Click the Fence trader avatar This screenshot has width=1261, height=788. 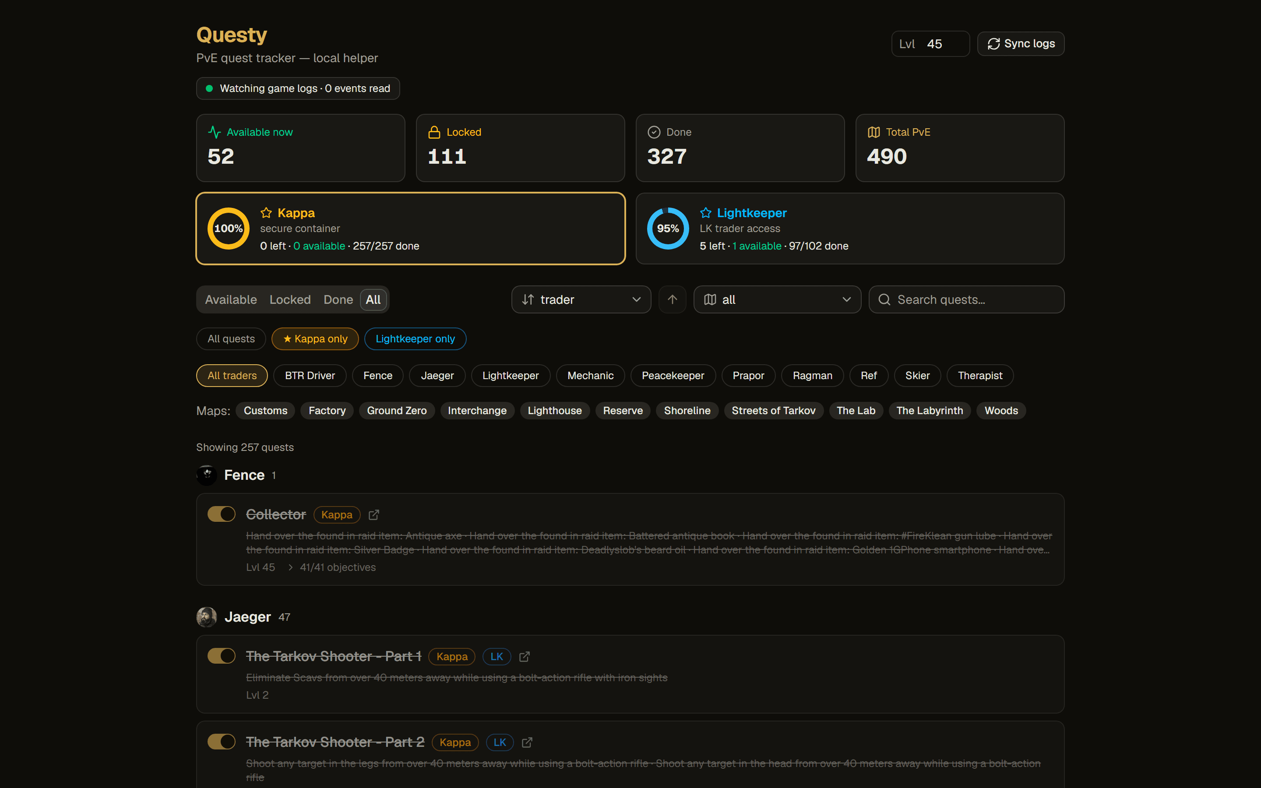206,475
